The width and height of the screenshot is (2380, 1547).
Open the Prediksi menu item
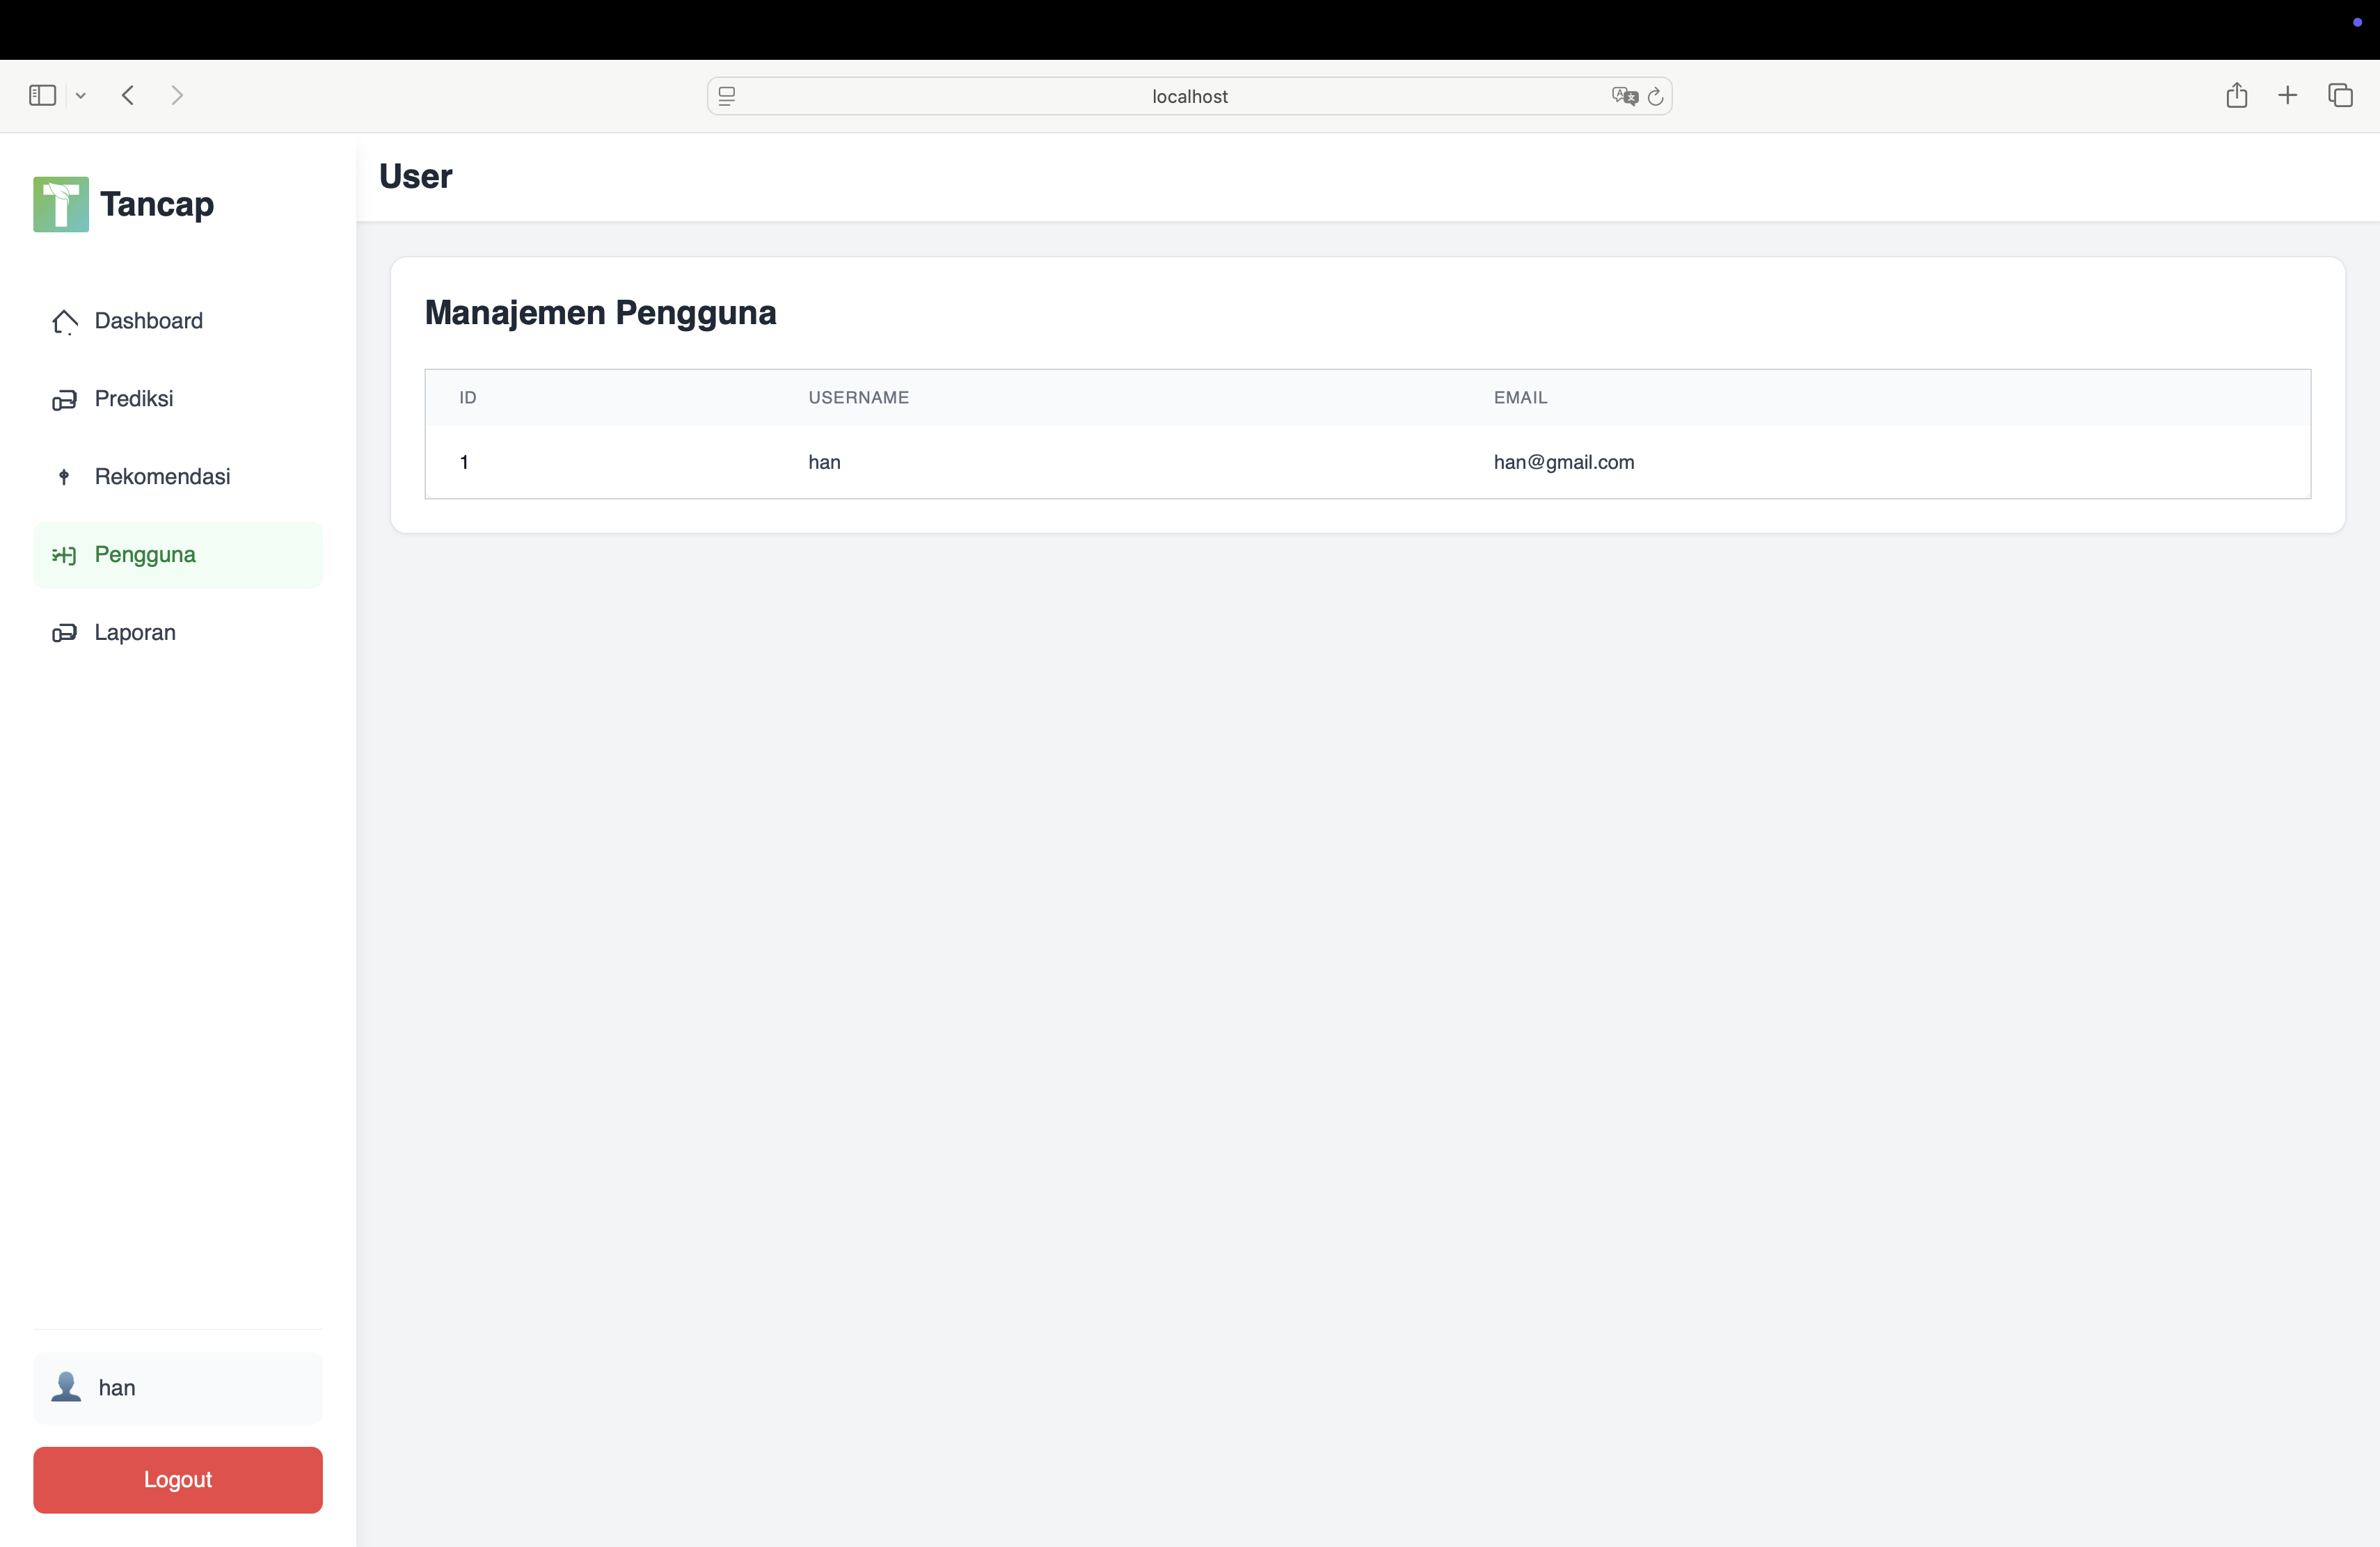click(178, 399)
